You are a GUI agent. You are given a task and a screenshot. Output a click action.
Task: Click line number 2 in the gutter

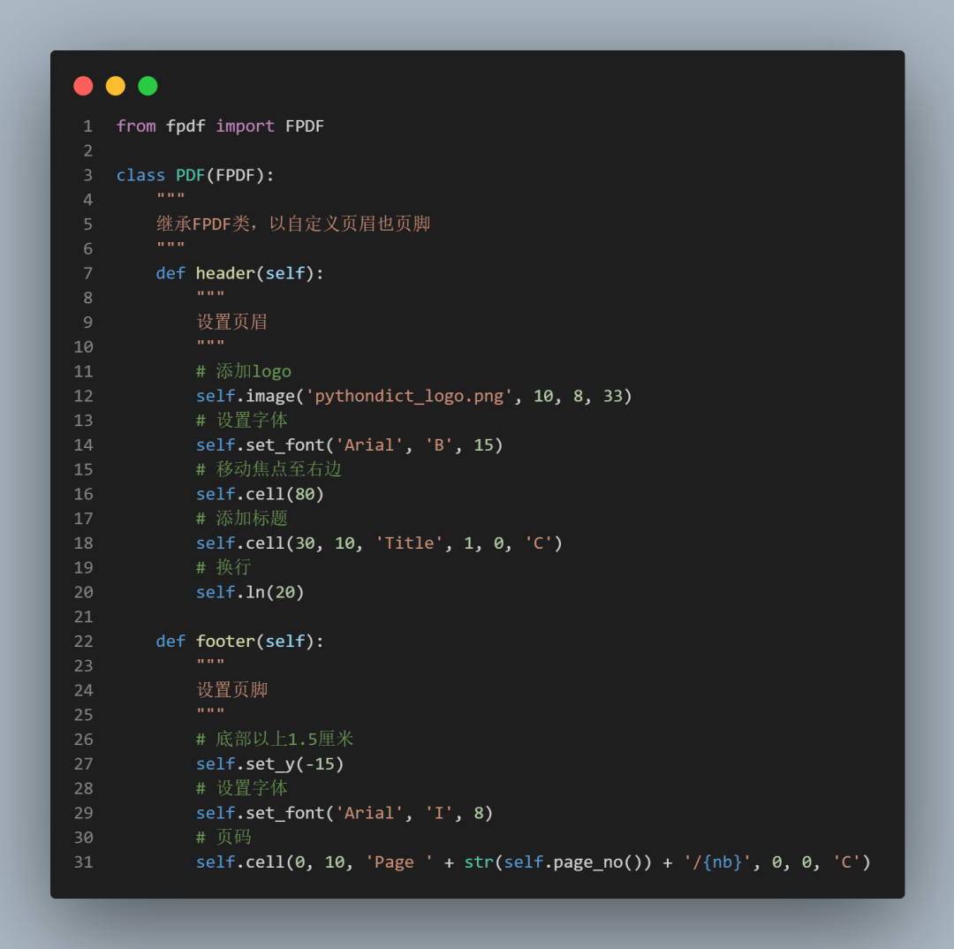pos(88,150)
